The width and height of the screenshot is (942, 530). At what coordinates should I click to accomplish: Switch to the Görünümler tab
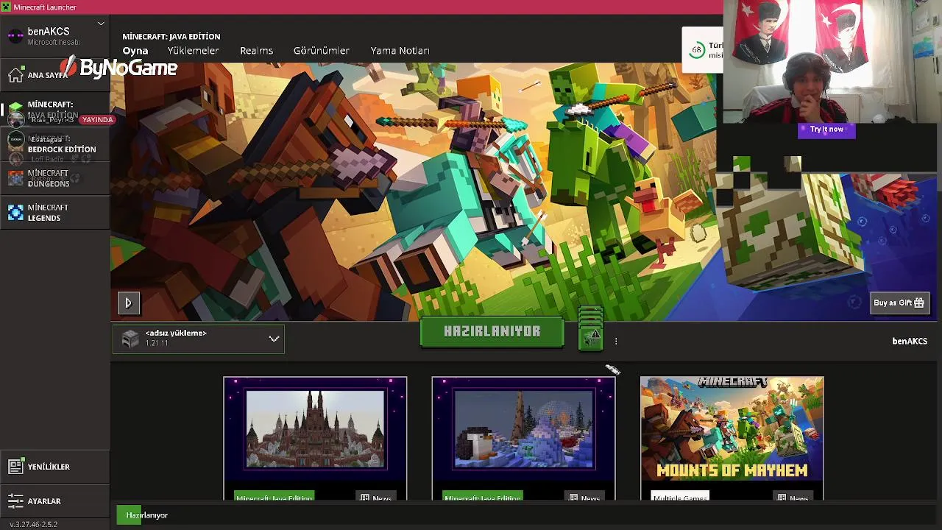(x=322, y=51)
